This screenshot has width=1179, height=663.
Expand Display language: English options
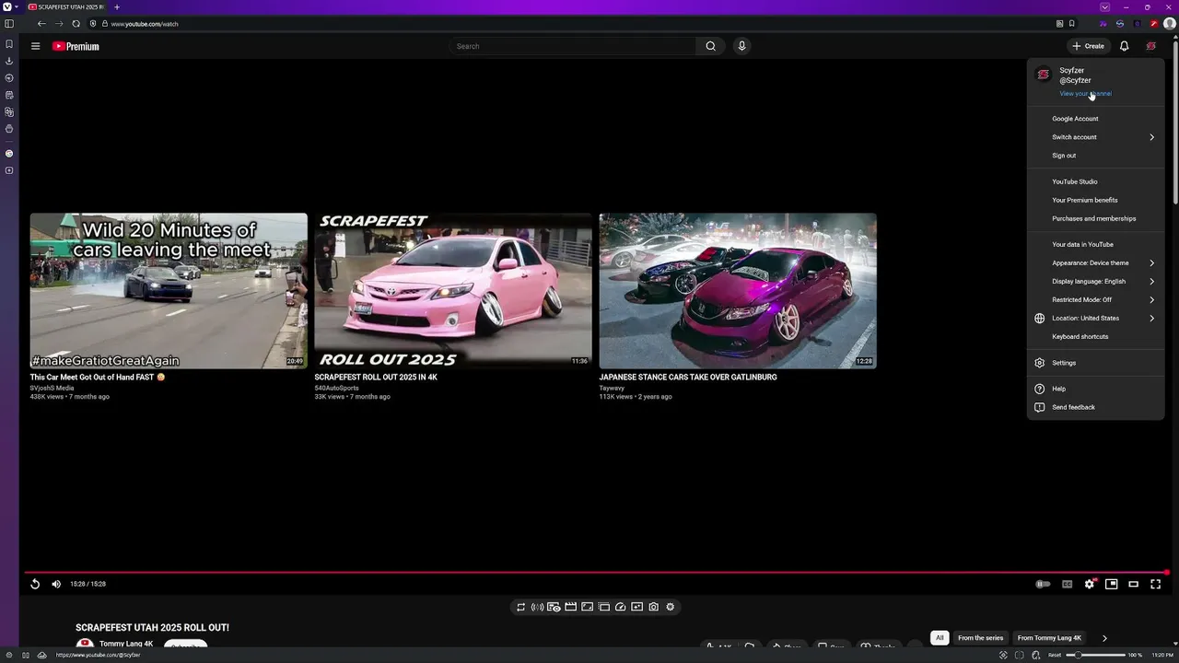pos(1096,282)
